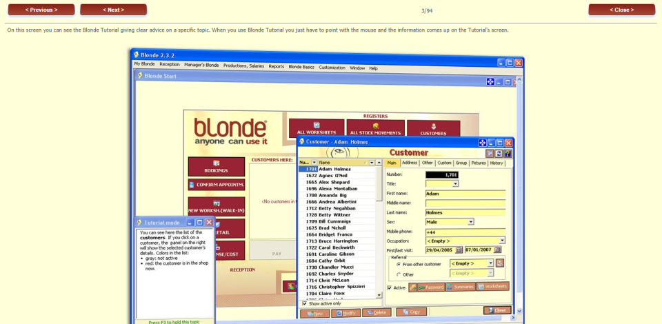This screenshot has width=662, height=324.
Task: Open the Sex dropdown showing Male
Action: [x=471, y=222]
